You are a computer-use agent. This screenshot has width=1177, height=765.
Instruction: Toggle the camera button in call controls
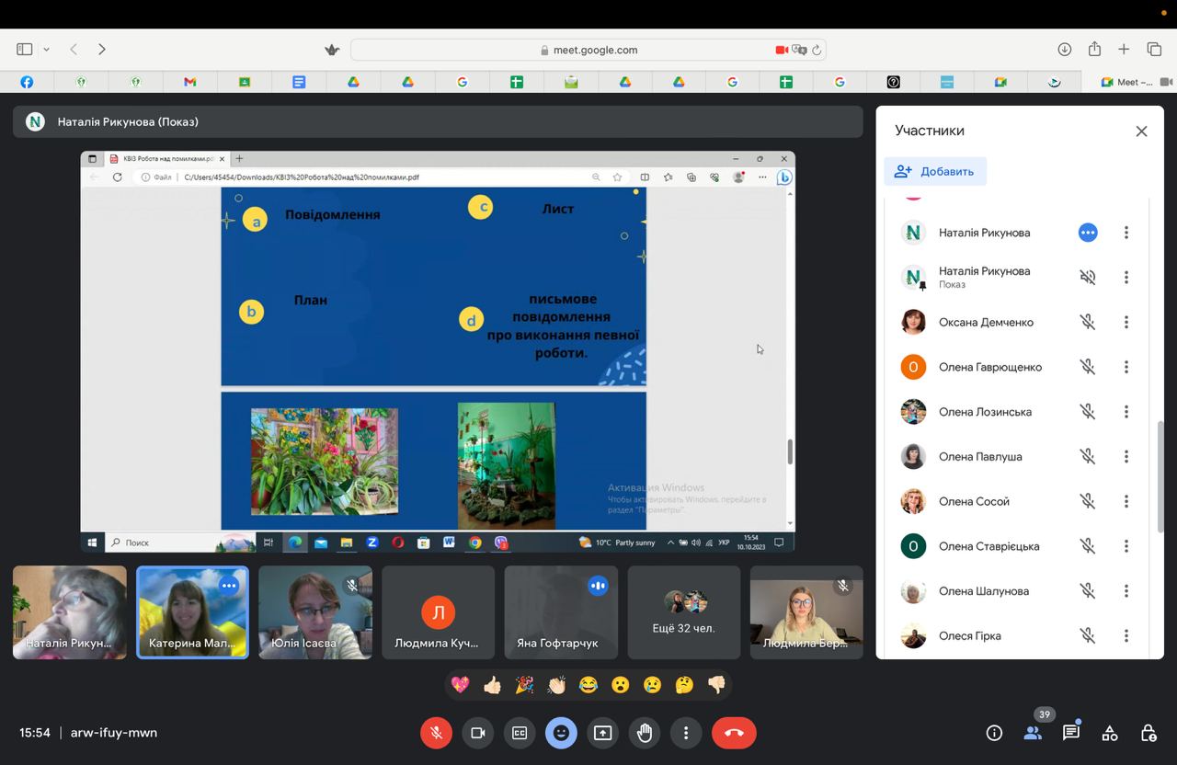tap(478, 733)
